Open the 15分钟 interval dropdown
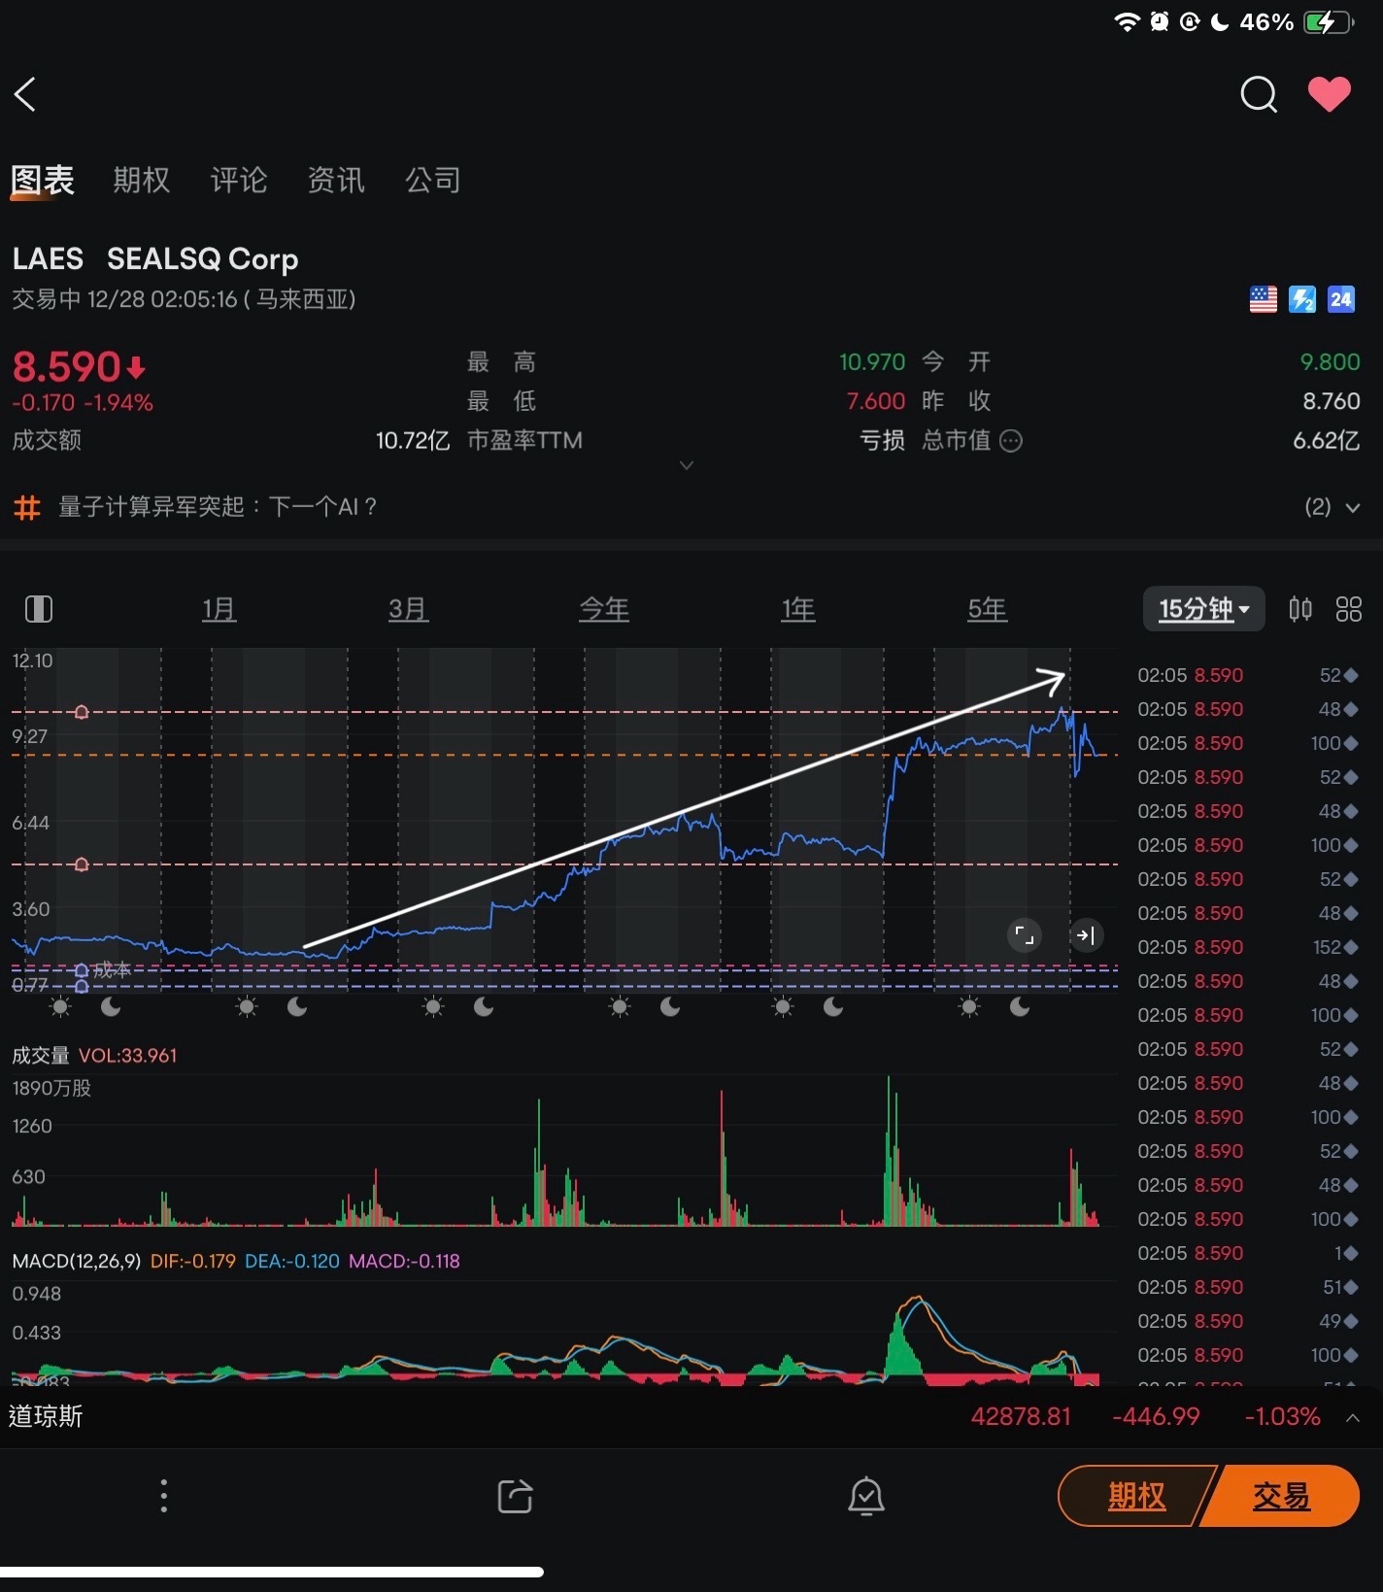 (1204, 609)
